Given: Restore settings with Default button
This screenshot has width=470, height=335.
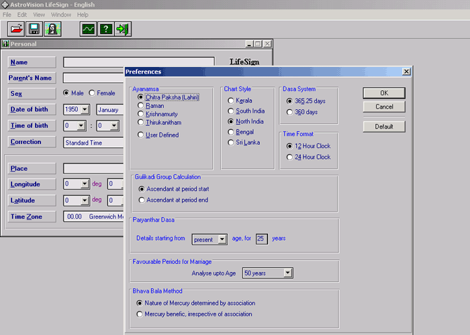Looking at the screenshot, I should coord(384,127).
